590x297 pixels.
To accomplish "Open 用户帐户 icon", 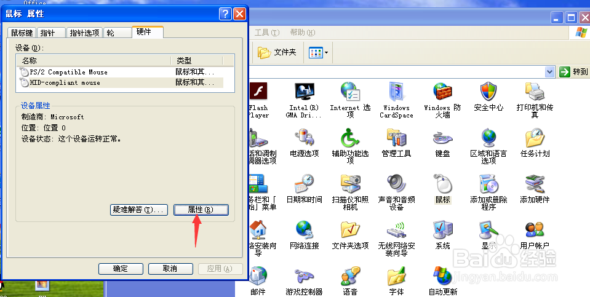I will [535, 230].
